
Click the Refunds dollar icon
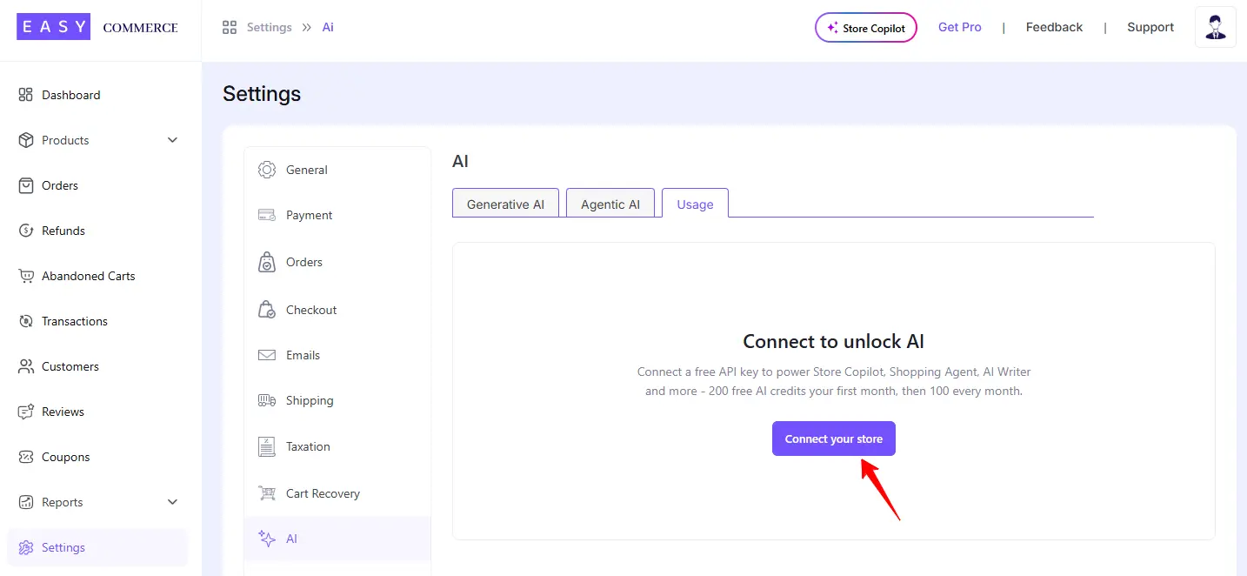coord(25,231)
